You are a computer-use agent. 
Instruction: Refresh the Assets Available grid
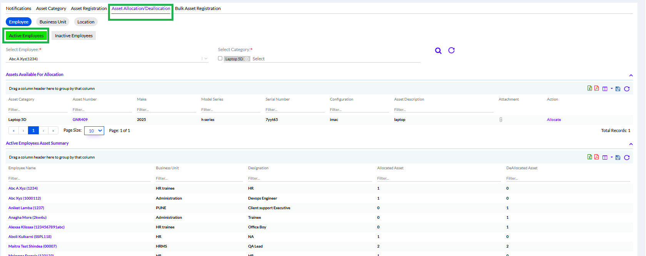627,89
